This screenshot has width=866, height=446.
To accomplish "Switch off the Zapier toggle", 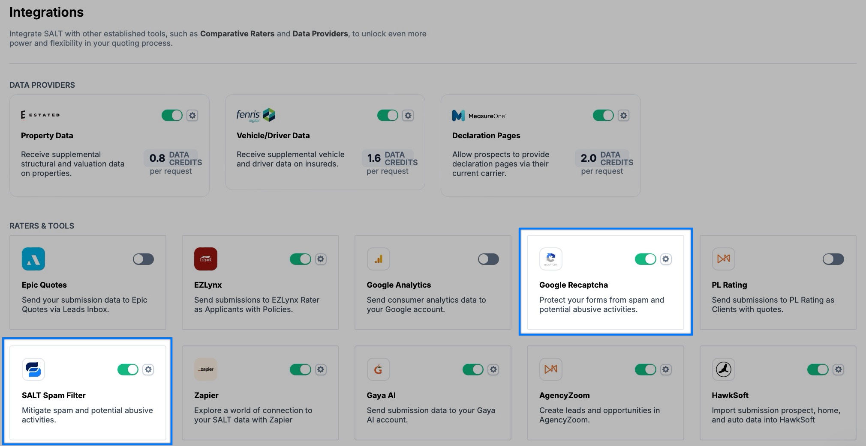I will tap(300, 369).
